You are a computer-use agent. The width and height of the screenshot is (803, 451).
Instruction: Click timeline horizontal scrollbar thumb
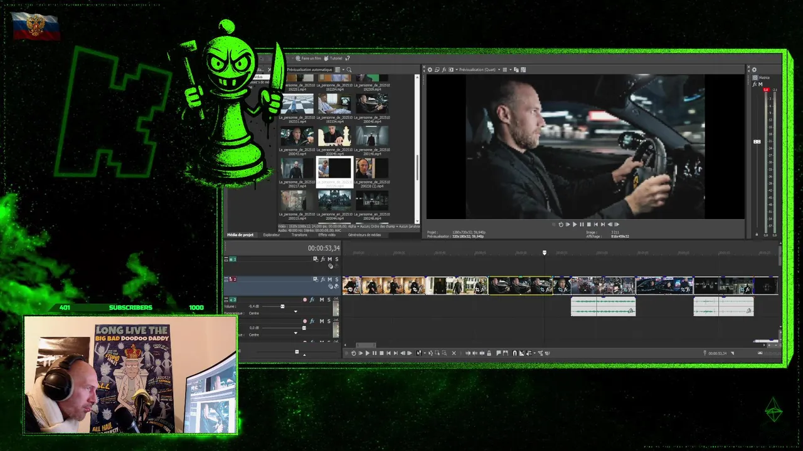tap(365, 345)
